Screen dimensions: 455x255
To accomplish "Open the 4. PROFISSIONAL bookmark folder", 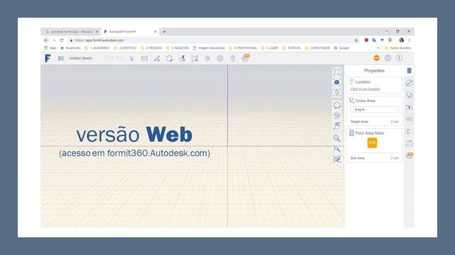I will tap(243, 48).
